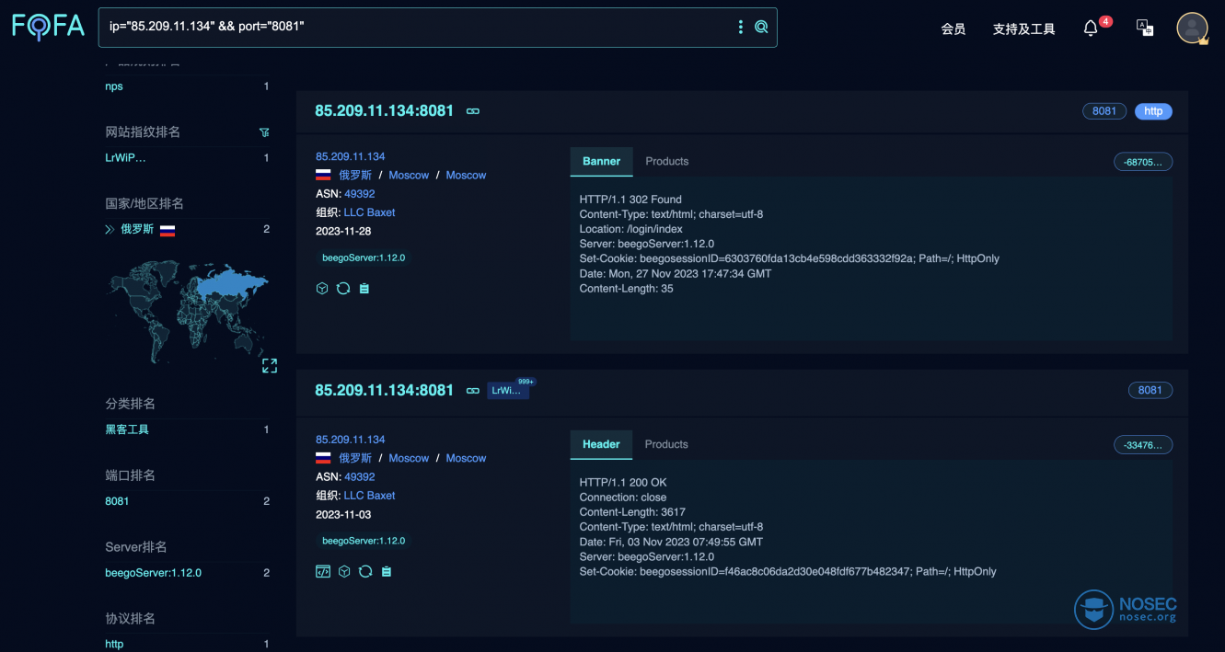Click the date 2023-11-03

[x=343, y=514]
